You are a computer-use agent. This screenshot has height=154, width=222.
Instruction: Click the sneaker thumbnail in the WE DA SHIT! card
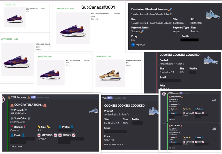[214, 128]
